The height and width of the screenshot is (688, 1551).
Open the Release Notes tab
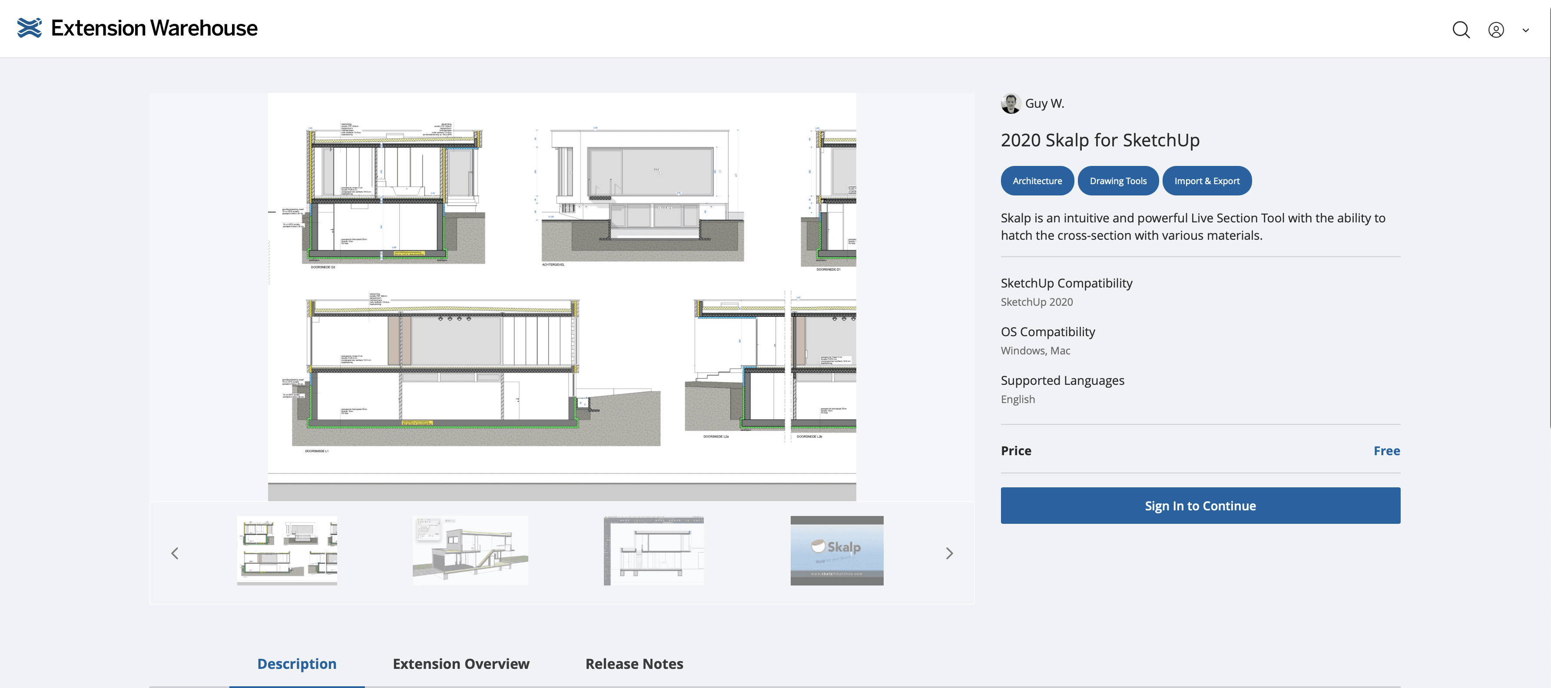point(634,663)
